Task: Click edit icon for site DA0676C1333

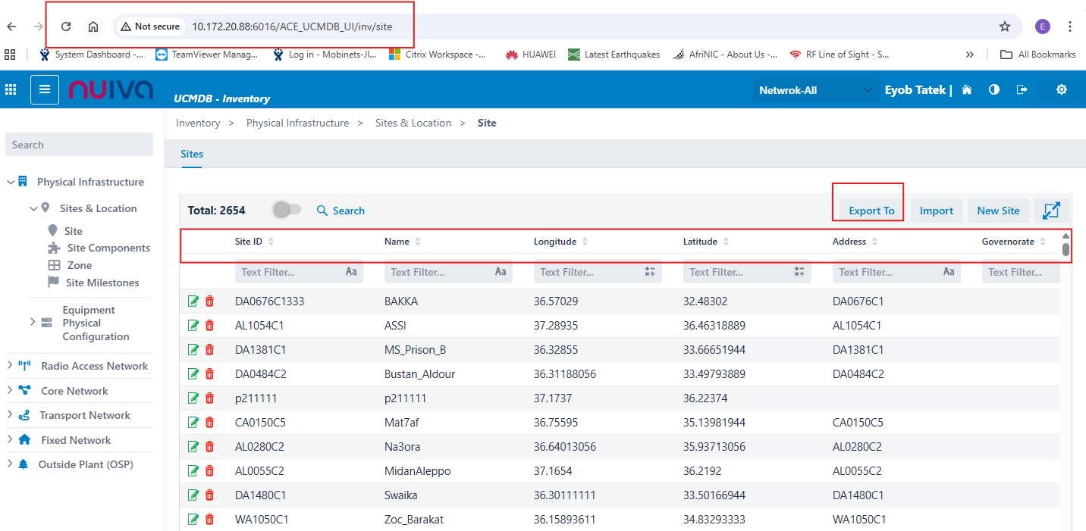Action: [x=193, y=301]
